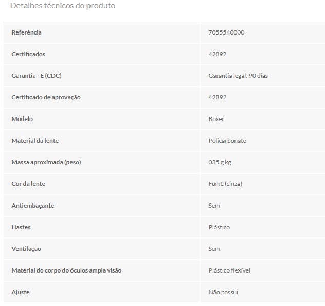325x306 pixels.
Task: Click the 'Fumê (cinza)' lens color value
Action: pyautogui.click(x=225, y=184)
